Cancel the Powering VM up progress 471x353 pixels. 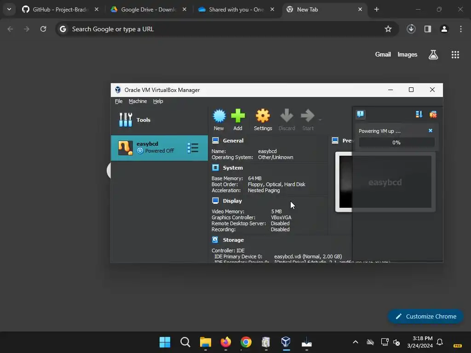(431, 131)
